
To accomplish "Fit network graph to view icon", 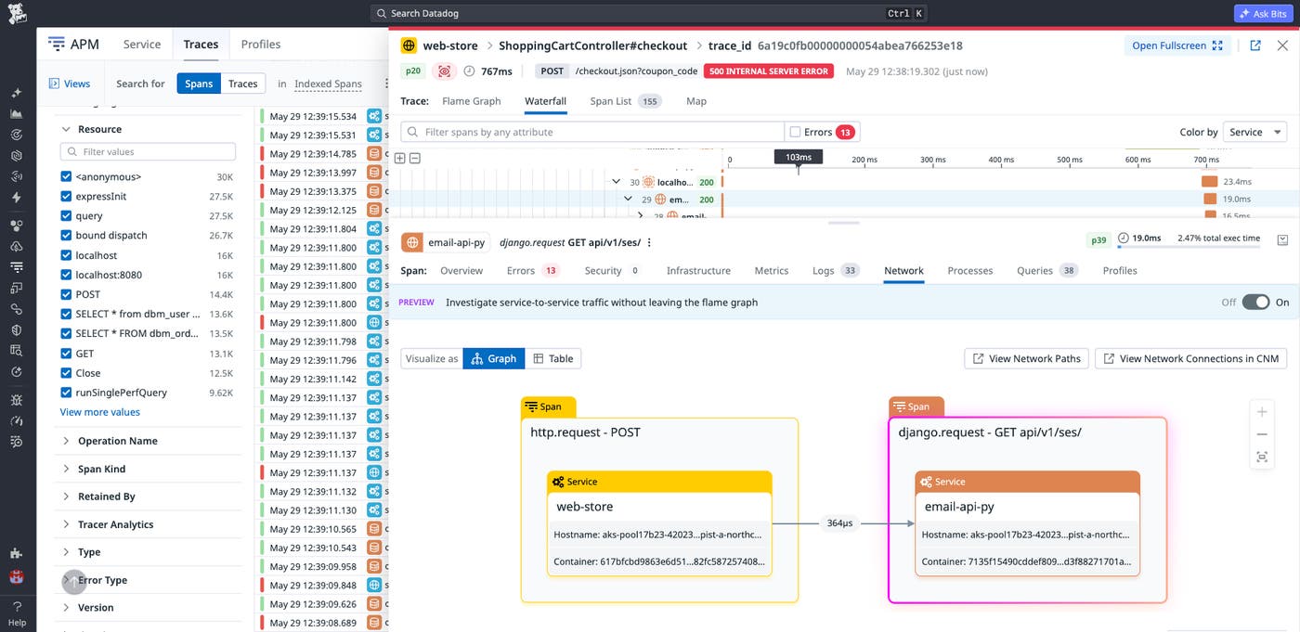I will 1262,457.
